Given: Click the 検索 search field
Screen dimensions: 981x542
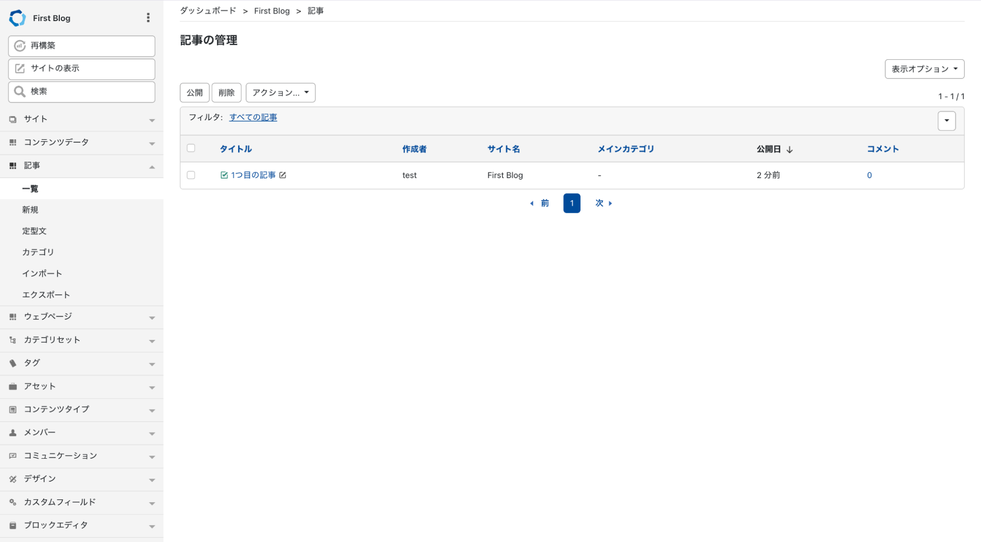Looking at the screenshot, I should (x=81, y=92).
